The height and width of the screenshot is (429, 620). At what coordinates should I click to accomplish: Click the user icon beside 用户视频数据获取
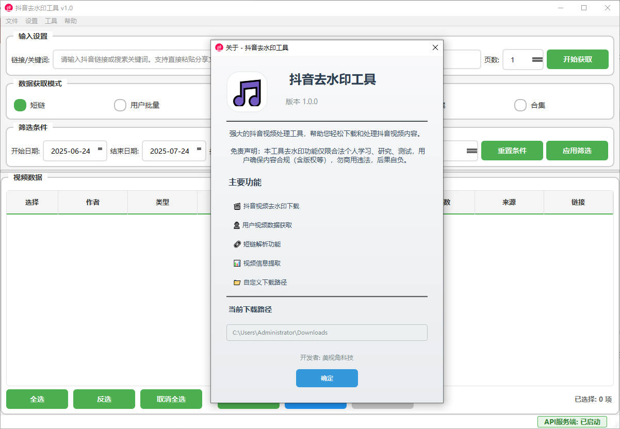click(x=237, y=225)
